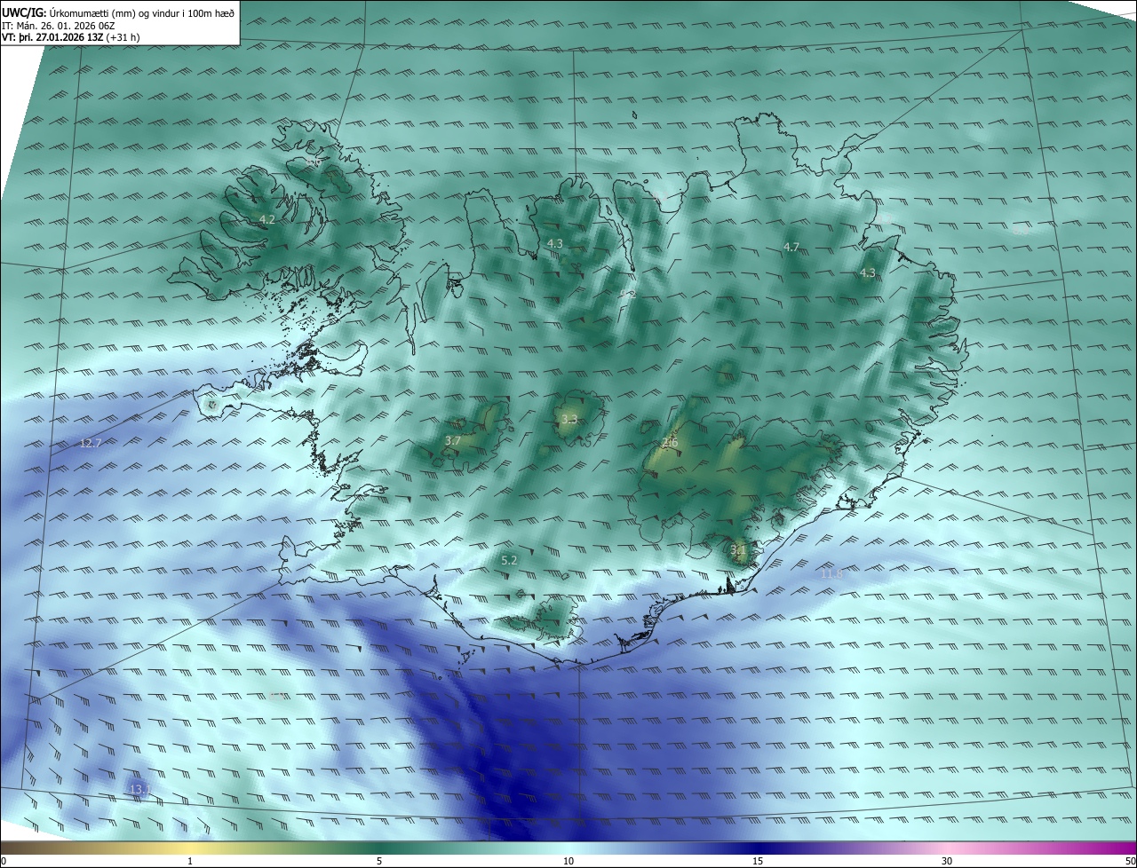Click the initial time 'IT: Mán. 26. 01. 2026 06Z'
Screen dimensions: 1137x868
[57, 25]
